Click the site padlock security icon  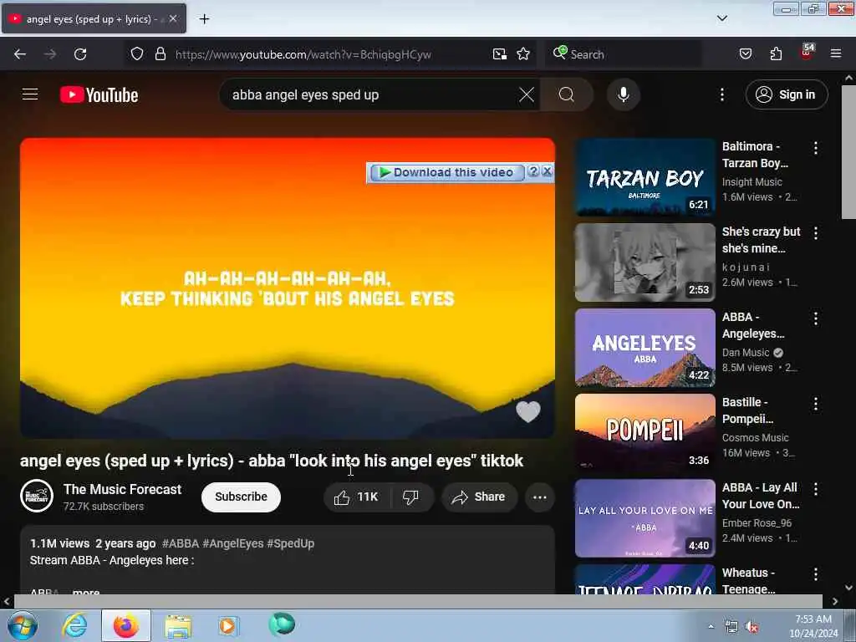[160, 54]
